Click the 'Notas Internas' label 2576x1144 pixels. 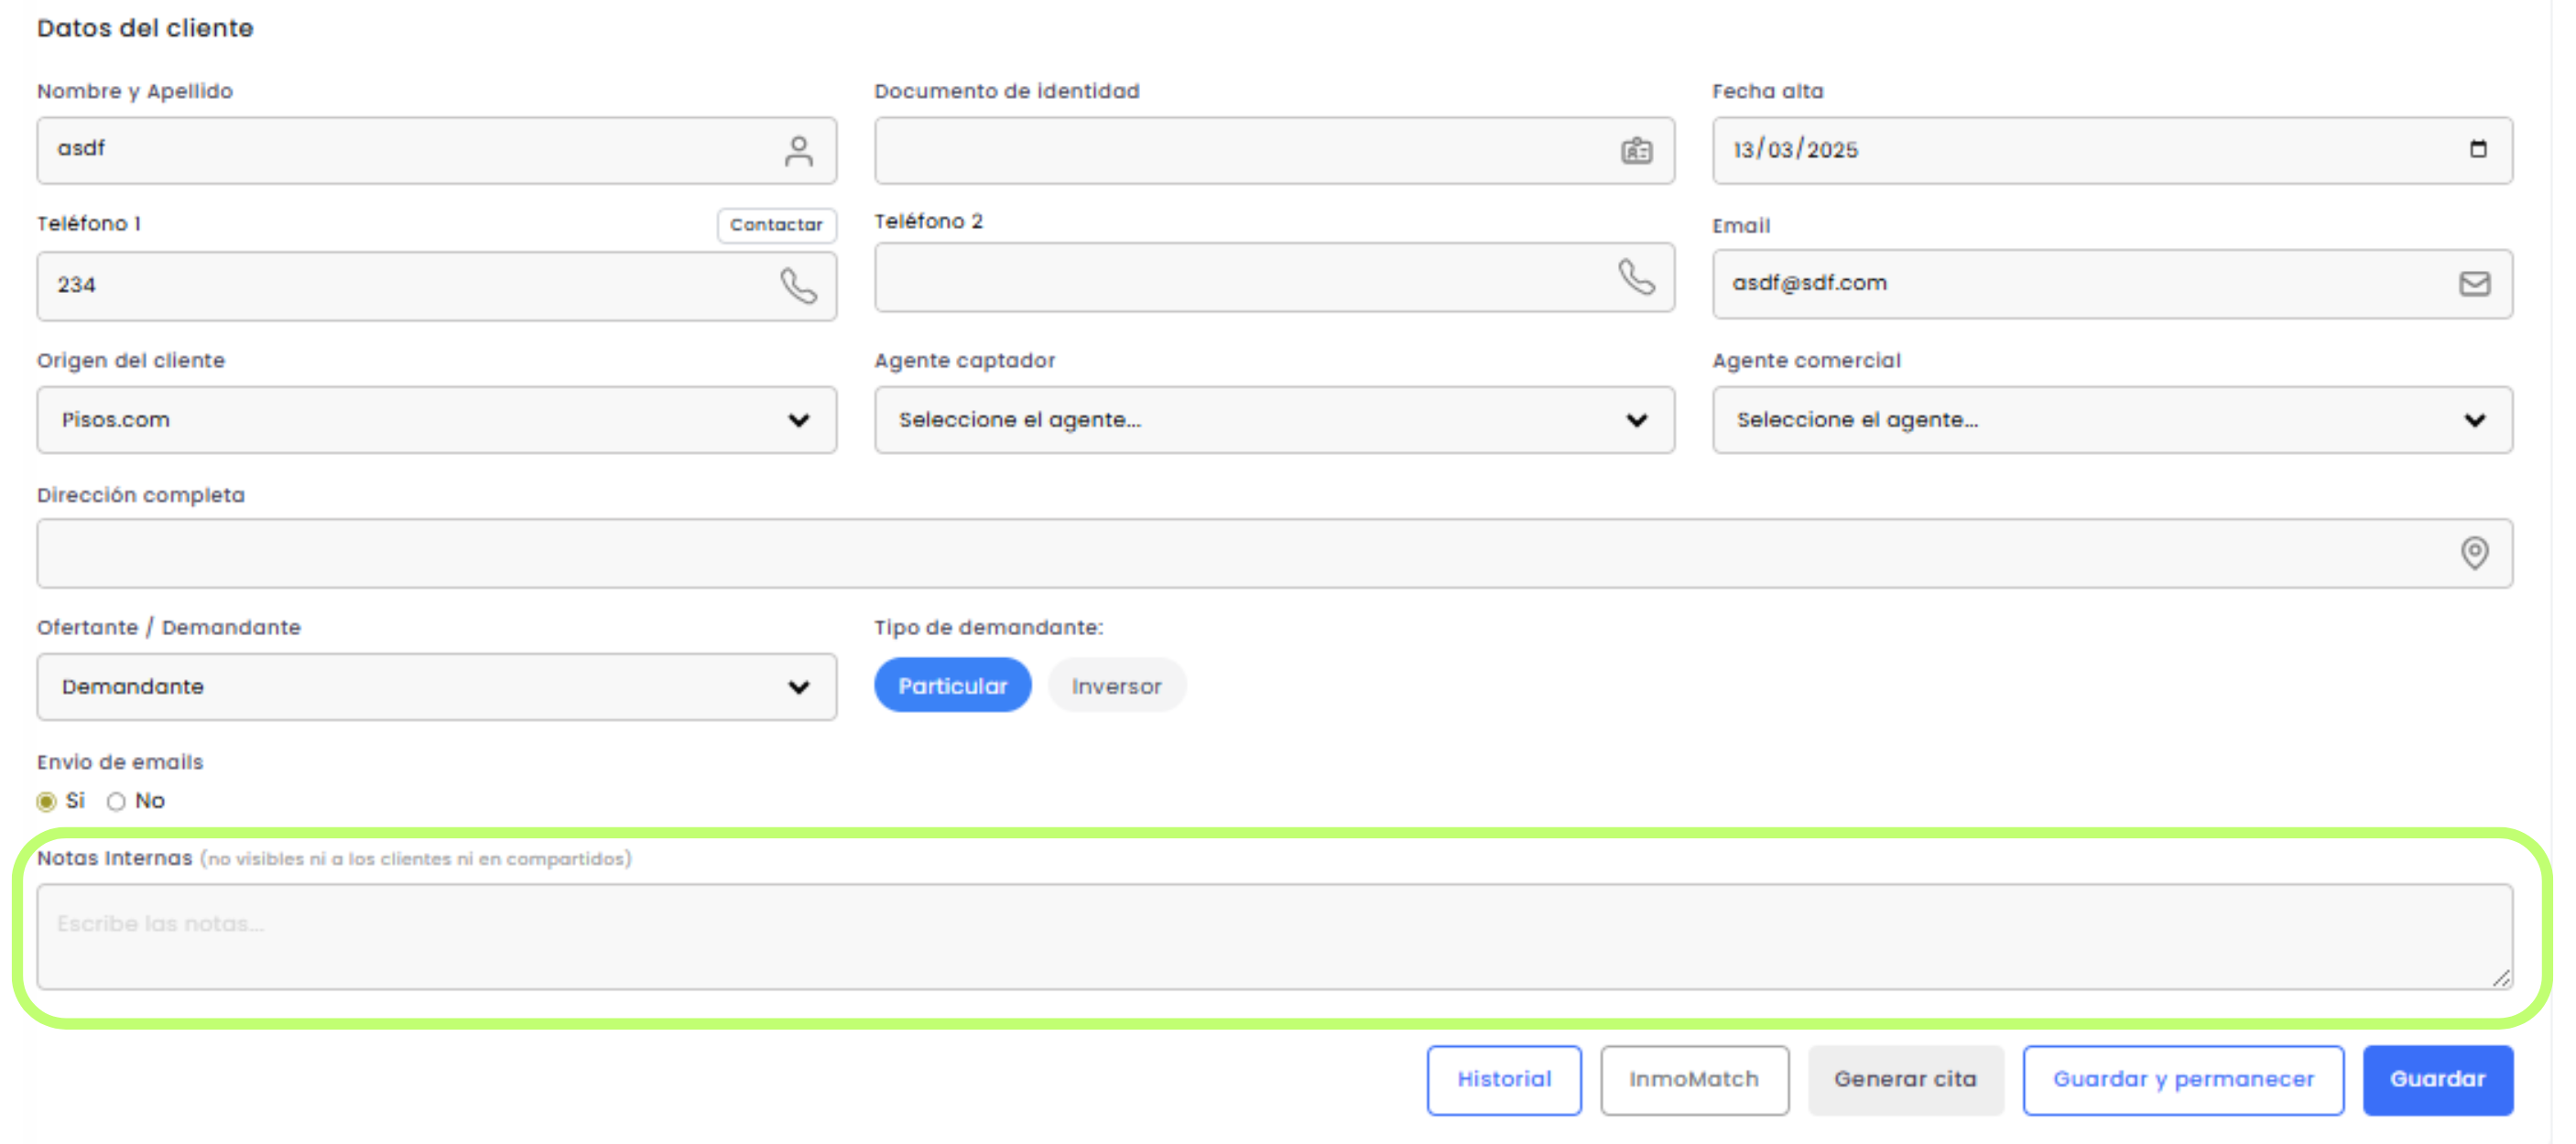114,858
